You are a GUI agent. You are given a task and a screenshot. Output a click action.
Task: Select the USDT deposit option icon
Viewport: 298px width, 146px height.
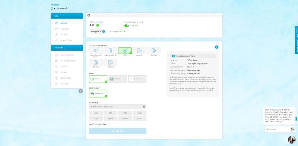pos(125,51)
